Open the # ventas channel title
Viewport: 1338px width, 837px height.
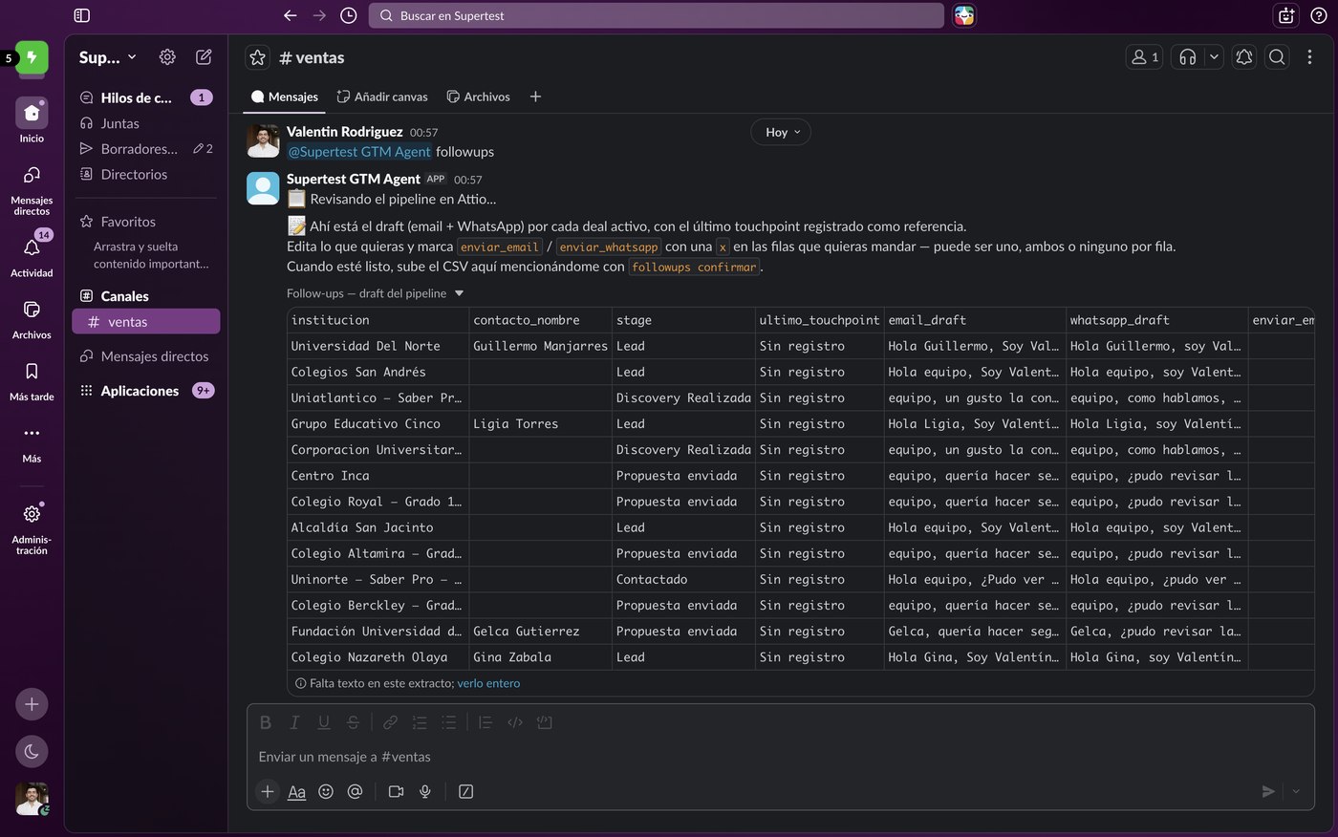pos(312,57)
